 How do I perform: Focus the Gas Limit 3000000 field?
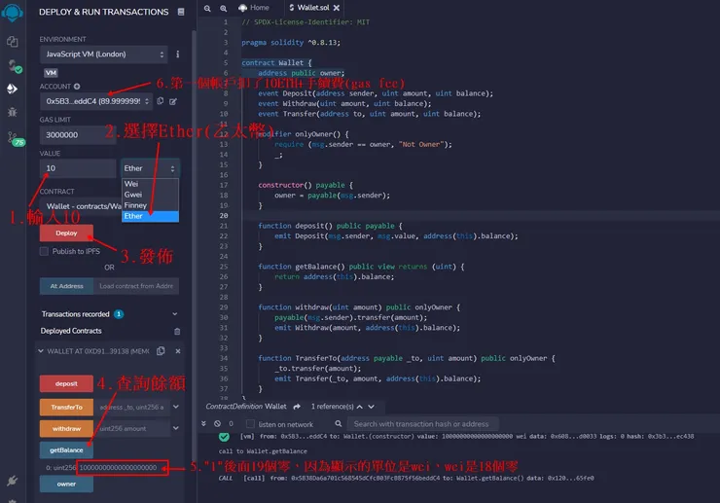[x=78, y=135]
